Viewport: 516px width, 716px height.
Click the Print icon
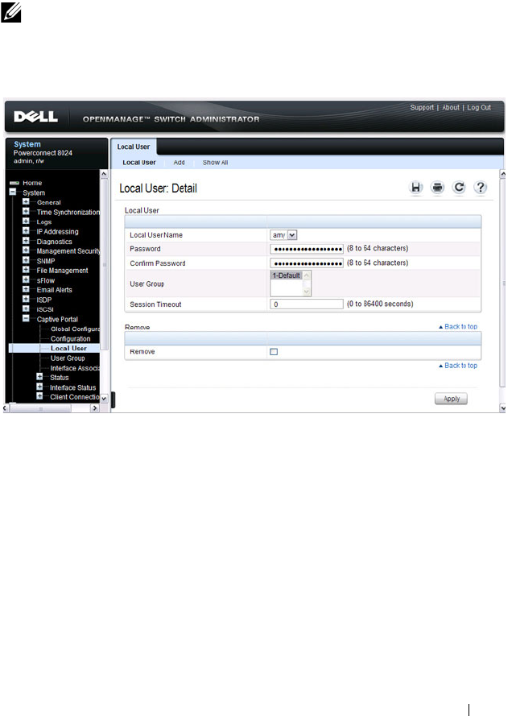pyautogui.click(x=438, y=188)
